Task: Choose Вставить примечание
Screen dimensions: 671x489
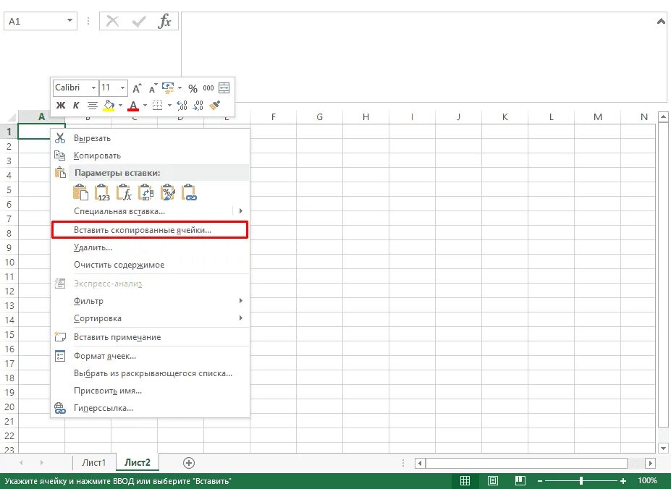Action: point(150,336)
